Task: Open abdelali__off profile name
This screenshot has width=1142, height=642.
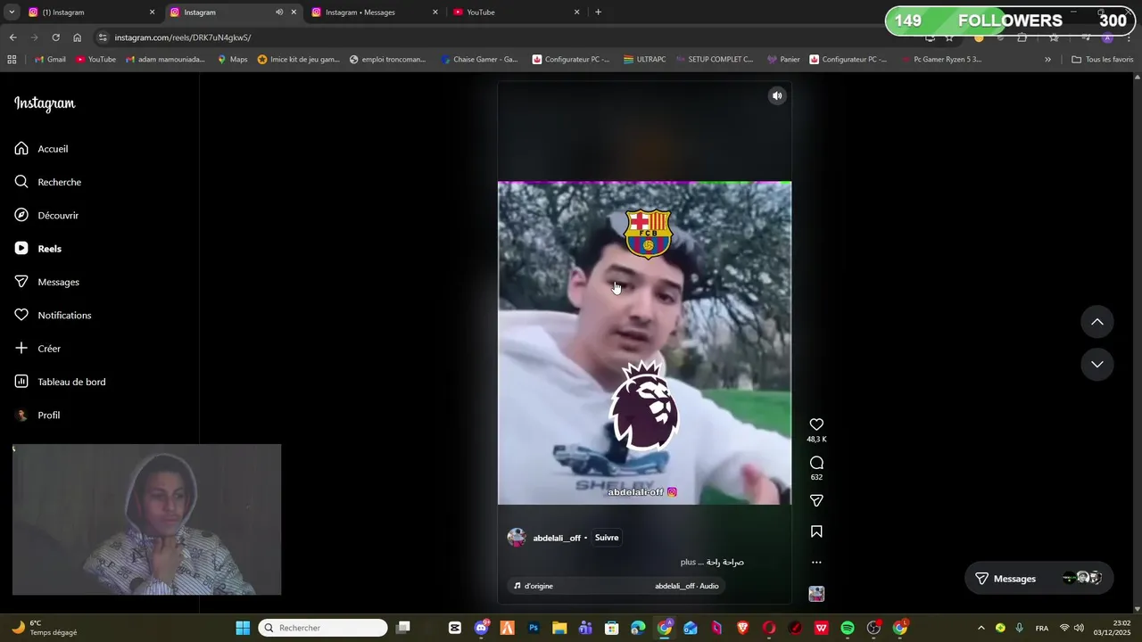Action: click(557, 538)
